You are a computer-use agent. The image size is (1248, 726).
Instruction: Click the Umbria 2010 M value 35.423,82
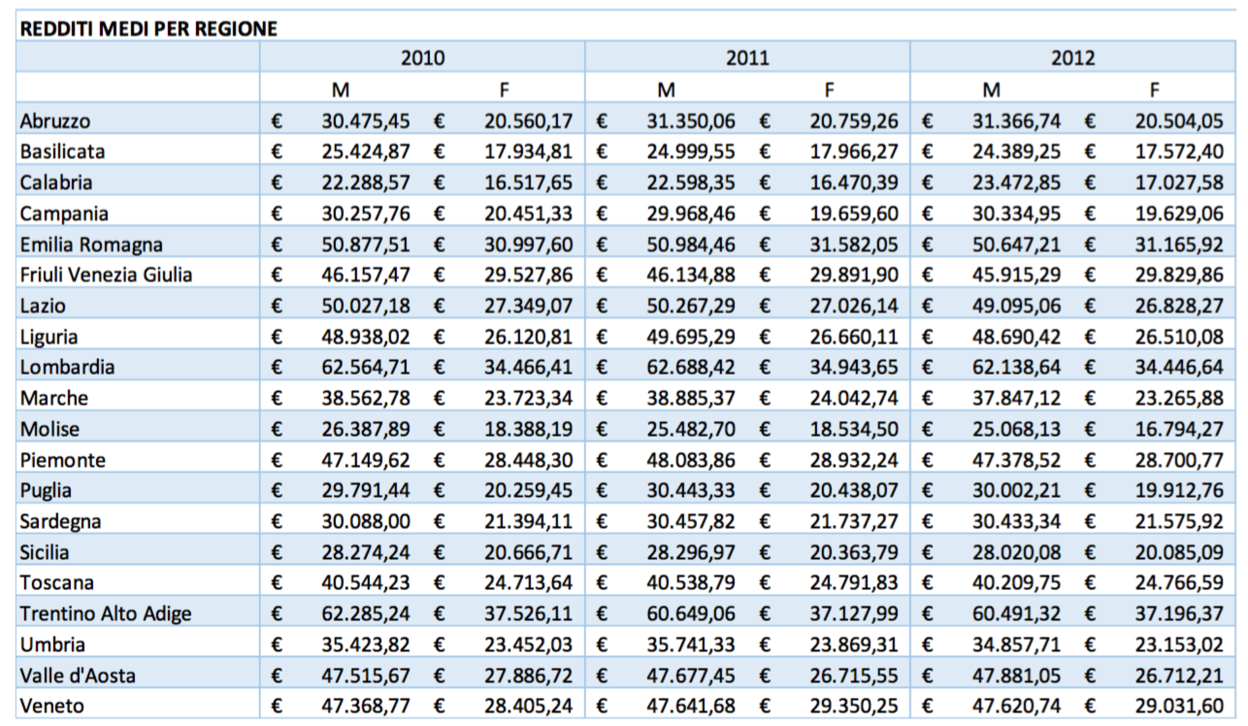point(366,644)
